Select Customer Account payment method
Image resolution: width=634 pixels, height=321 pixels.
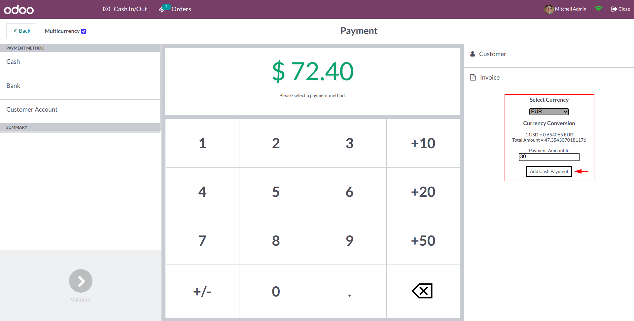click(32, 110)
